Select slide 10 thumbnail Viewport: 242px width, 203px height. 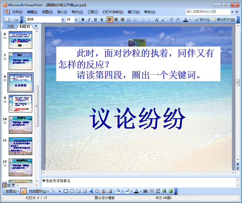pyautogui.click(x=20, y=125)
